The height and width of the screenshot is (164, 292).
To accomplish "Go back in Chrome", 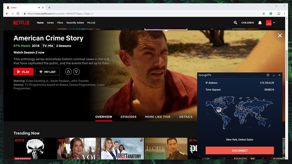I will [x=7, y=14].
